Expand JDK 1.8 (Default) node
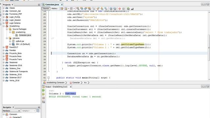 pyautogui.click(x=10, y=44)
